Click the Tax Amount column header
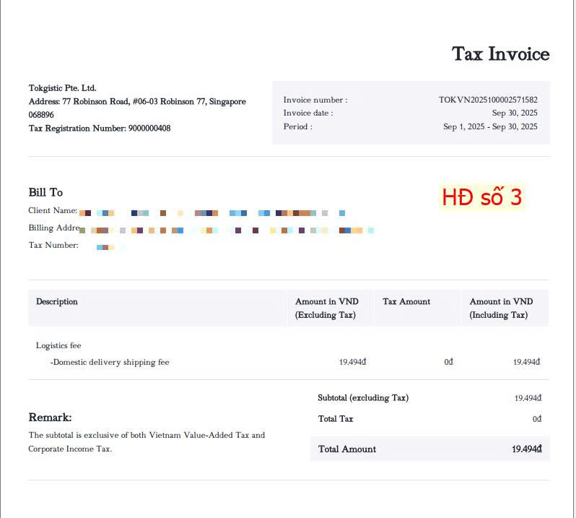Image resolution: width=576 pixels, height=518 pixels. coord(406,302)
